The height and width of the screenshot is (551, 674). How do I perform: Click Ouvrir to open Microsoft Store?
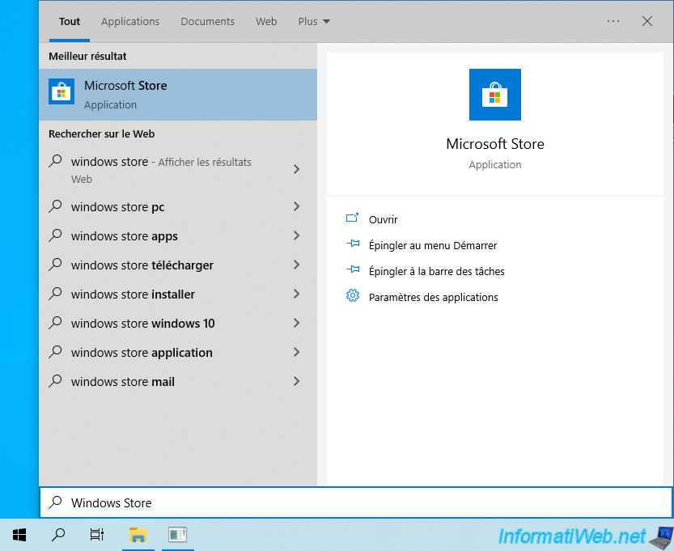[x=383, y=219]
